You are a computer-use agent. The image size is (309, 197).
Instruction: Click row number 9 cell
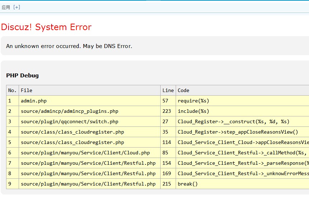pyautogui.click(x=13, y=184)
